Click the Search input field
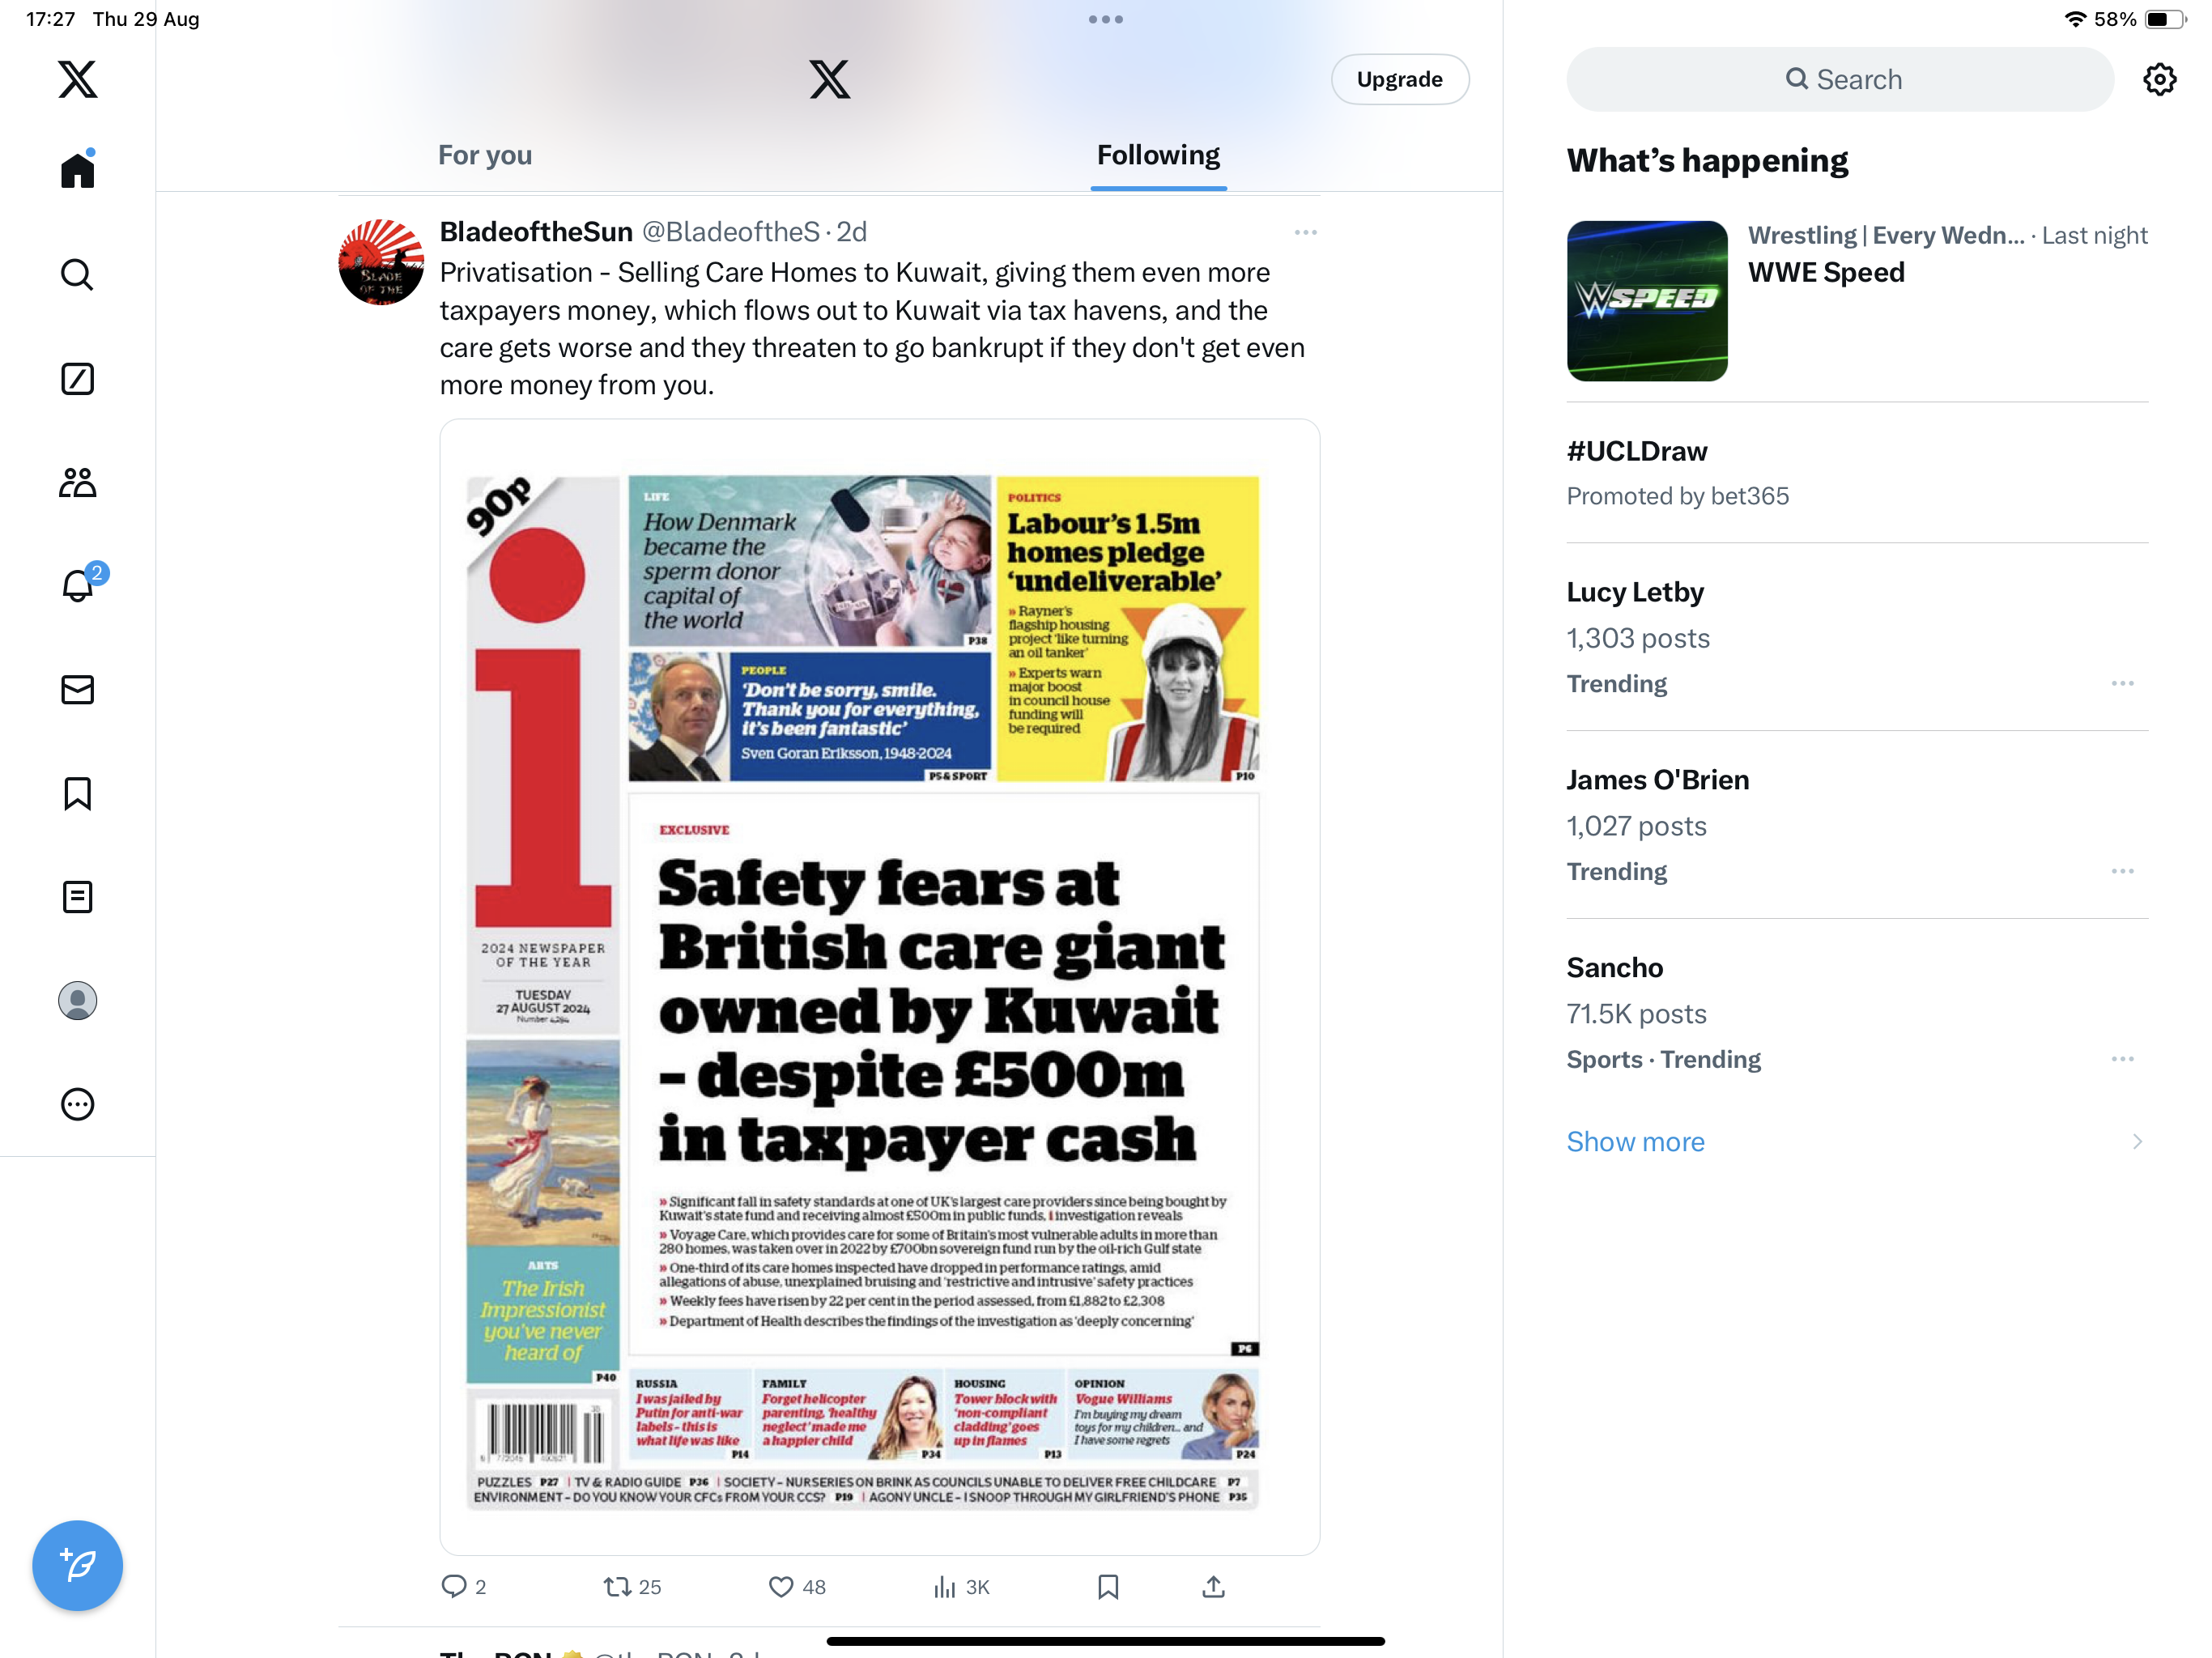 tap(1840, 79)
